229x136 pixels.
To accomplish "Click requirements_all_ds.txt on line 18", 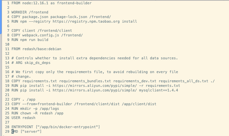I will pyautogui.click(x=184, y=81).
